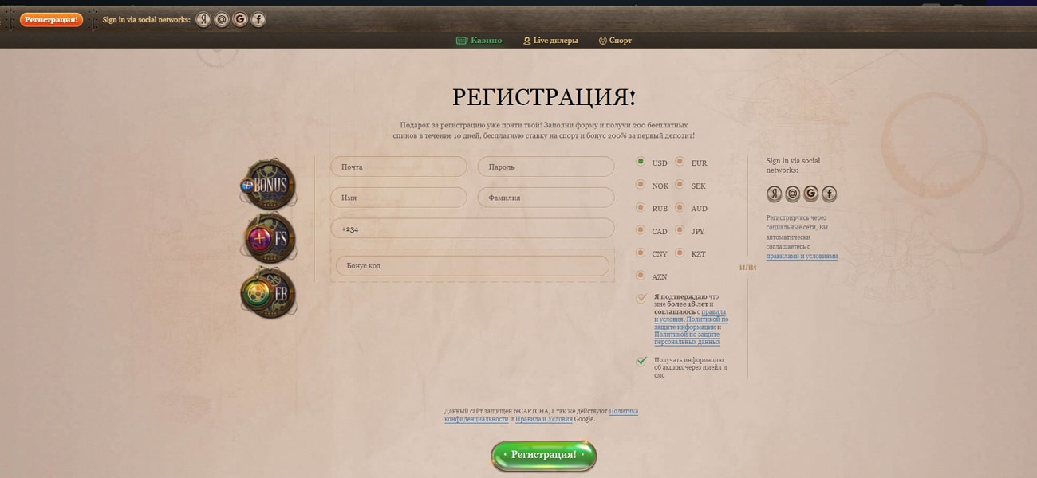Uncheck the age confirmation checkbox
This screenshot has width=1037, height=478.
(x=641, y=297)
